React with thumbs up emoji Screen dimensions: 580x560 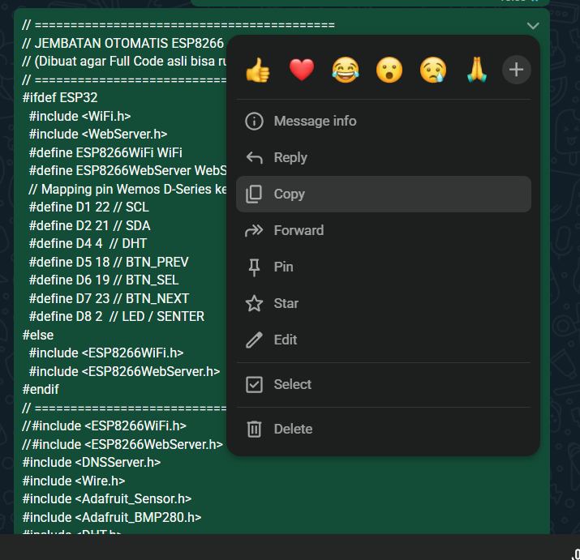[257, 71]
